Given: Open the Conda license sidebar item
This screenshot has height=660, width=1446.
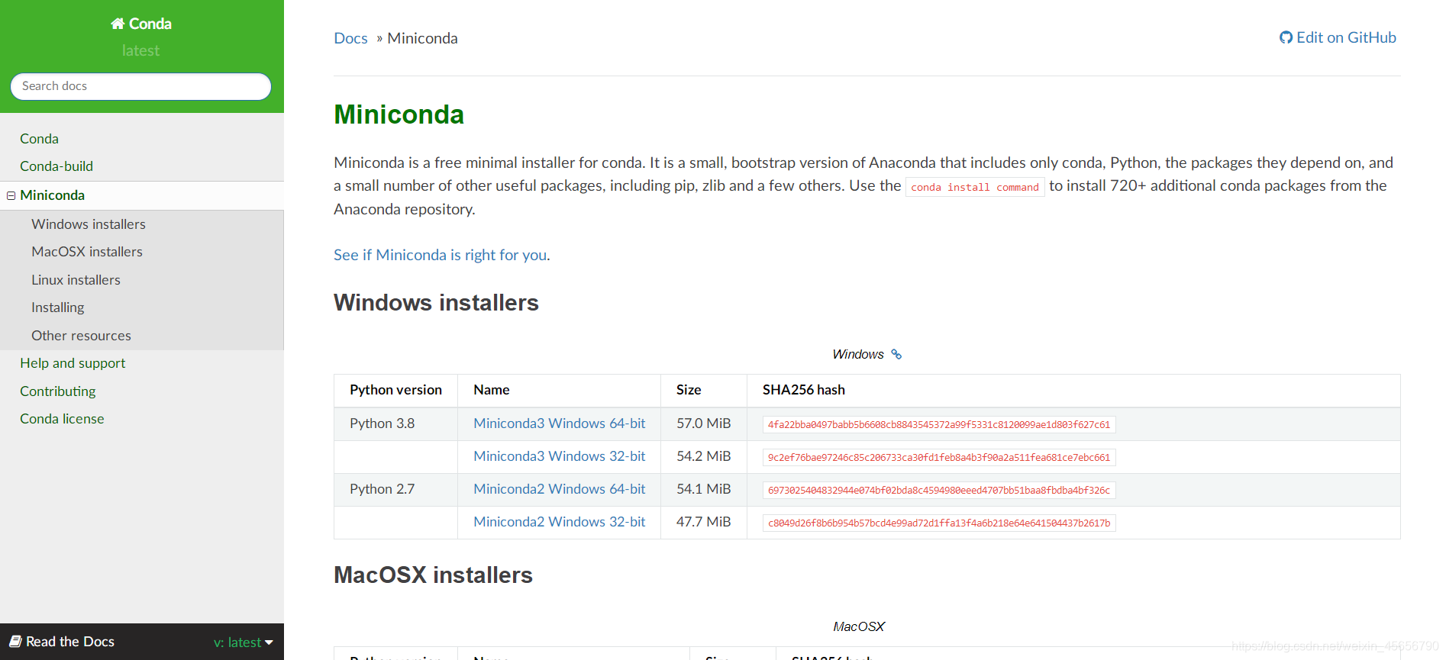Looking at the screenshot, I should (62, 419).
